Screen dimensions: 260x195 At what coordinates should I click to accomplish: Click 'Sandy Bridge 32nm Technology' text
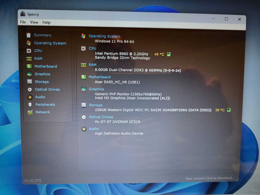click(122, 58)
